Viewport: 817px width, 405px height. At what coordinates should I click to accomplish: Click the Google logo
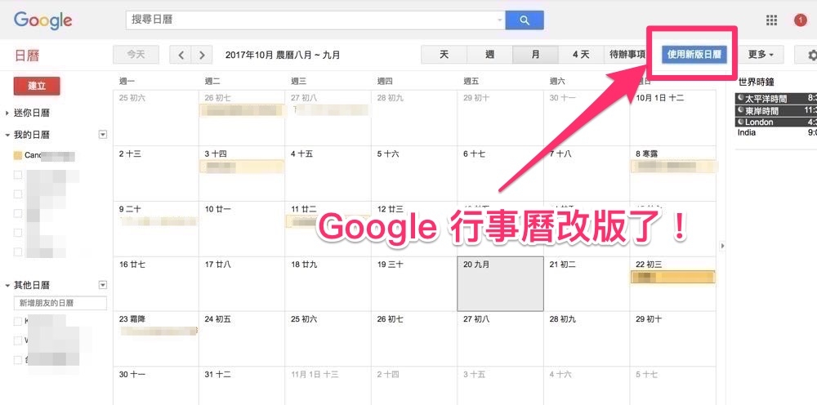click(43, 21)
